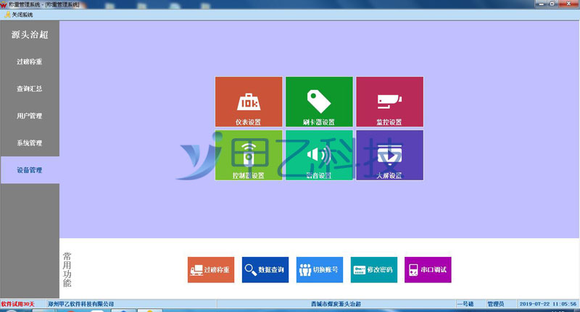Select 系统管理 in the left sidebar
The image size is (580, 312).
coord(30,143)
